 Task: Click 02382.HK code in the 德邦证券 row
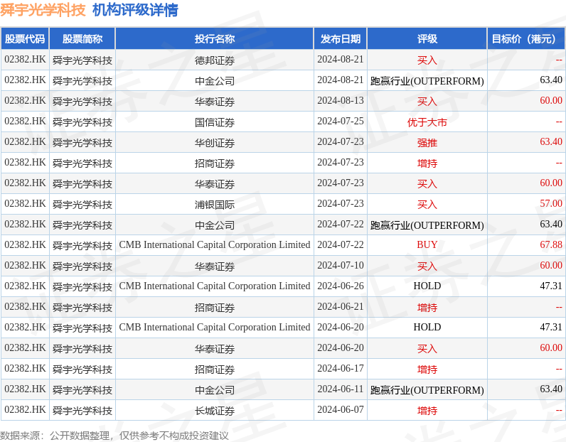click(x=25, y=59)
